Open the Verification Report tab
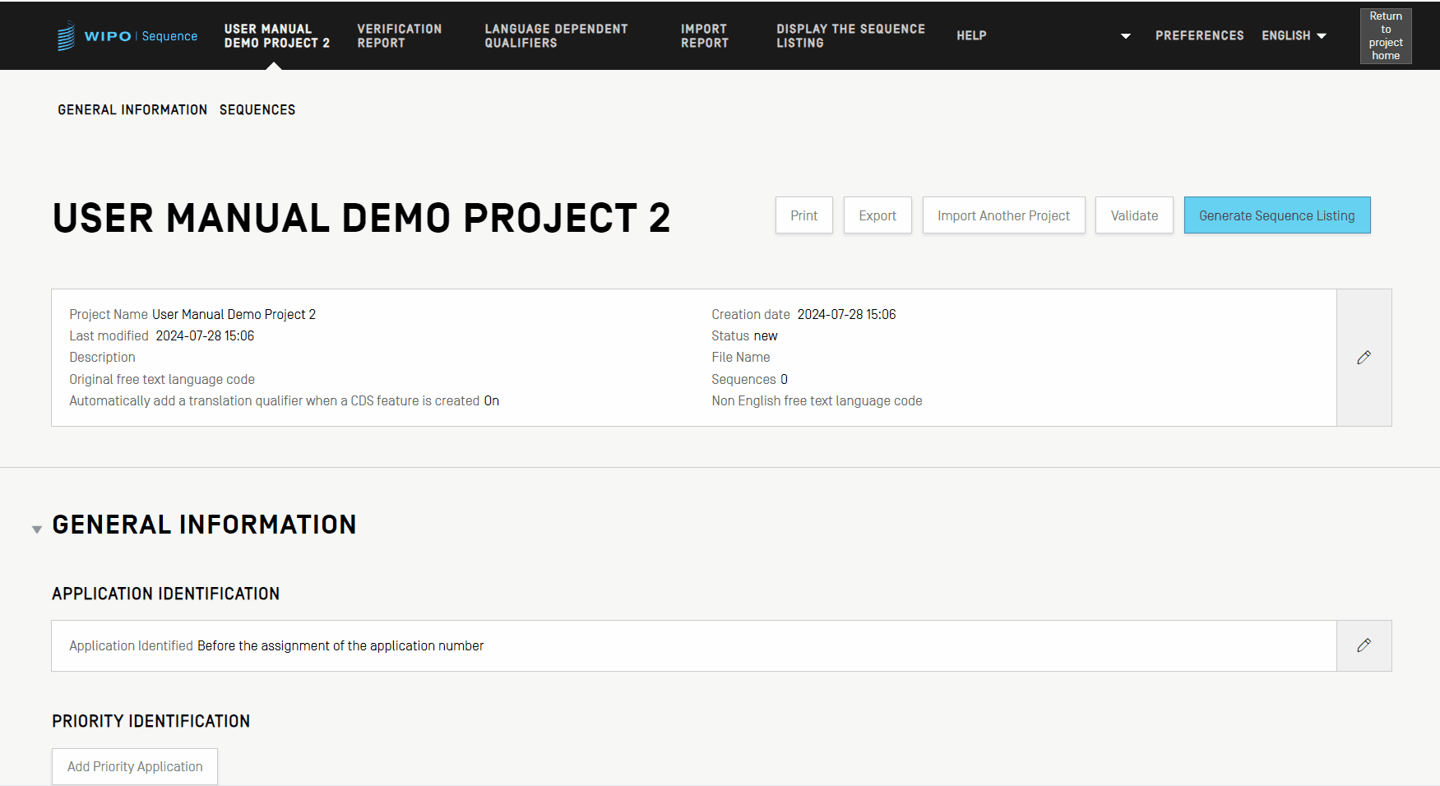 pos(399,36)
